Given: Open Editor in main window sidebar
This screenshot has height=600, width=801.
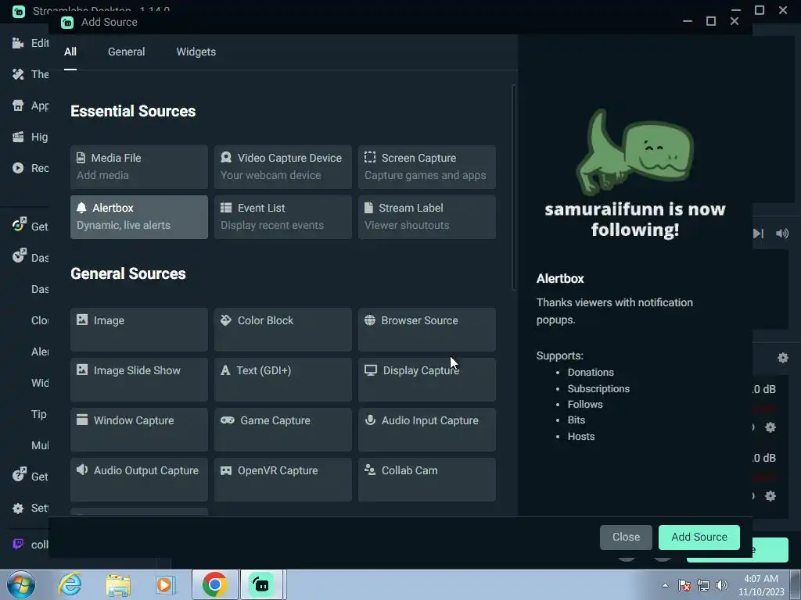Looking at the screenshot, I should tap(30, 44).
